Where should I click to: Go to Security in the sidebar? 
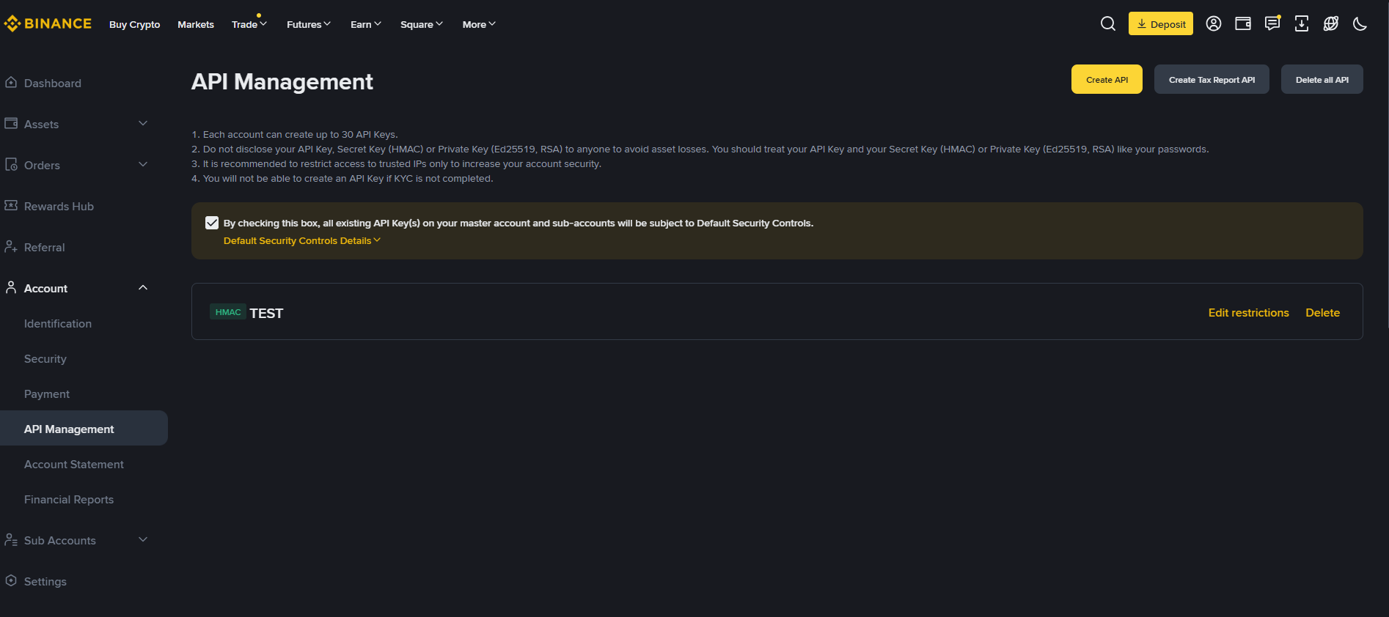tap(45, 358)
